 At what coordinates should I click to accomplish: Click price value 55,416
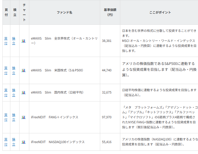(107, 142)
